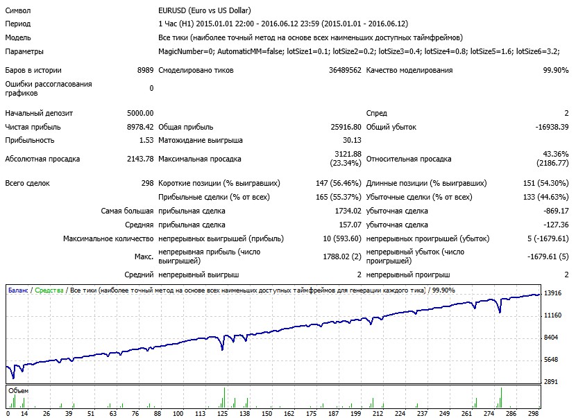
Task: Click profit trades value 165 (55.37%)
Action: tap(339, 197)
